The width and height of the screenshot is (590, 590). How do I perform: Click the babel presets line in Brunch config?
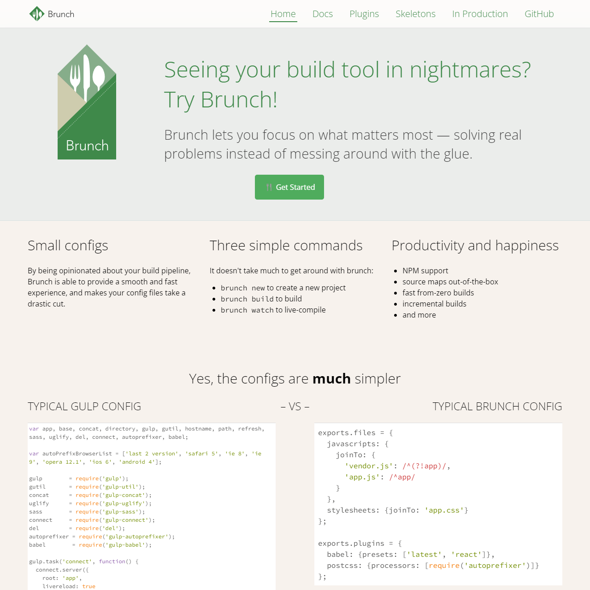coord(410,555)
